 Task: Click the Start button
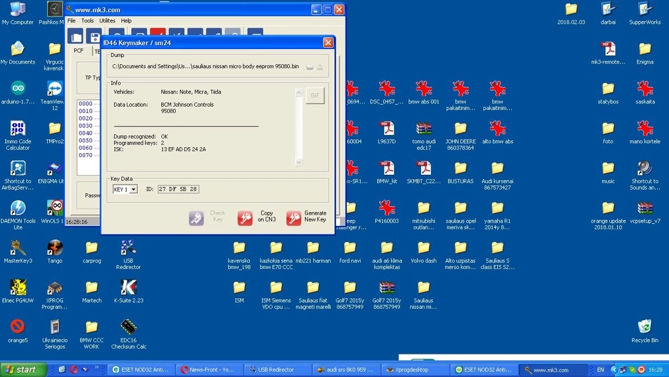tap(23, 370)
